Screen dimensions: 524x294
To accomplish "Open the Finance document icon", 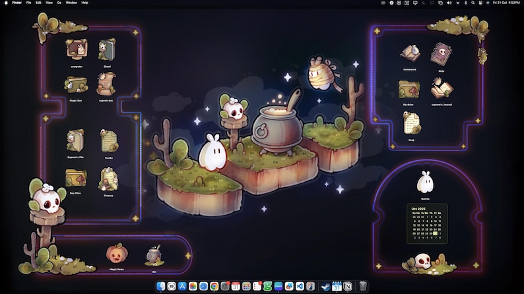I will point(108,179).
